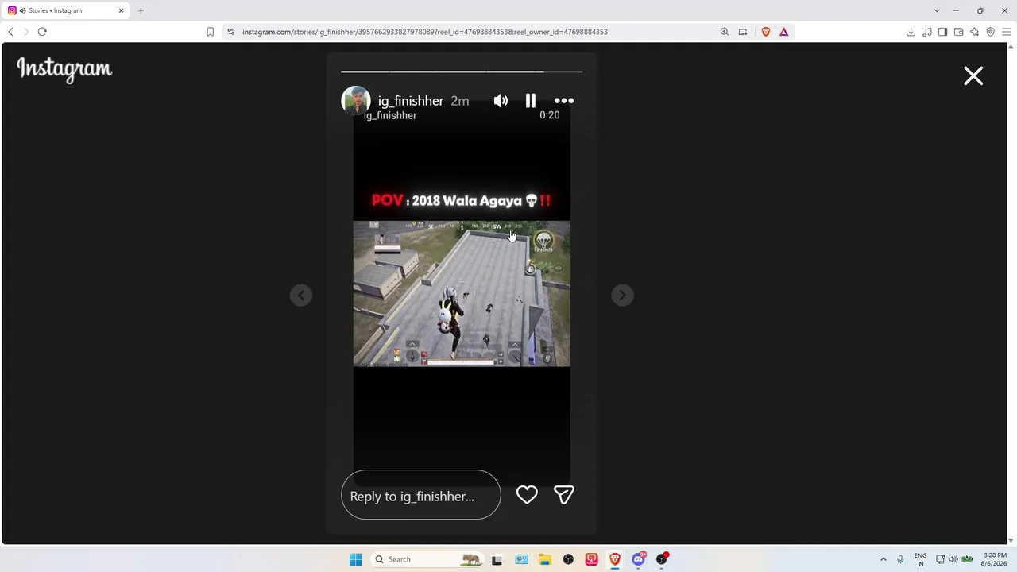The height and width of the screenshot is (572, 1017).
Task: Switch the ENG IN input language
Action: [921, 559]
